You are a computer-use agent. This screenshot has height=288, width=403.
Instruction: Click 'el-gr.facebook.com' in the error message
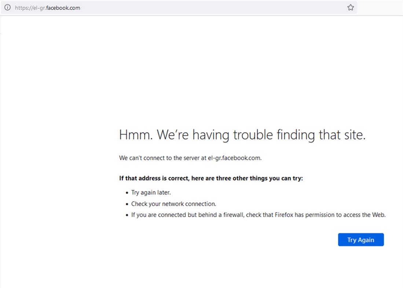(x=234, y=158)
